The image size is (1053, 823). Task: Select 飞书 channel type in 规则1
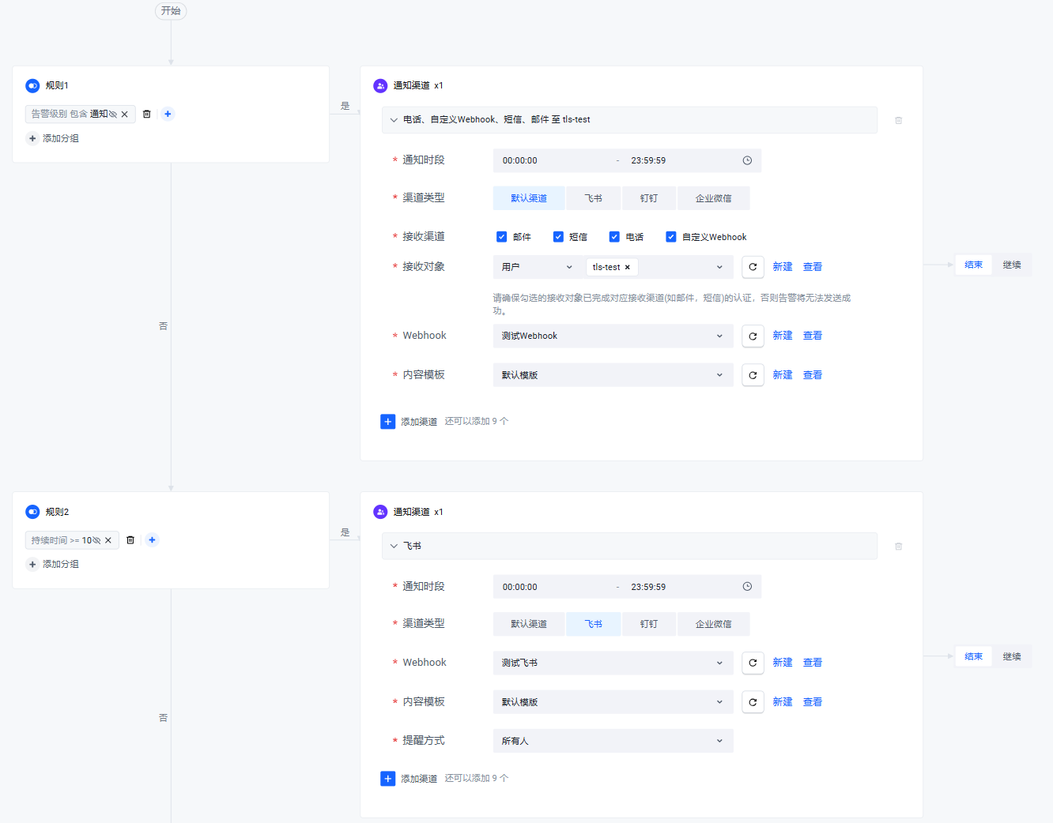coord(594,198)
